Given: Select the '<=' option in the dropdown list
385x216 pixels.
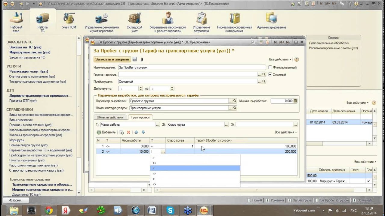Looking at the screenshot, I should 195,173.
